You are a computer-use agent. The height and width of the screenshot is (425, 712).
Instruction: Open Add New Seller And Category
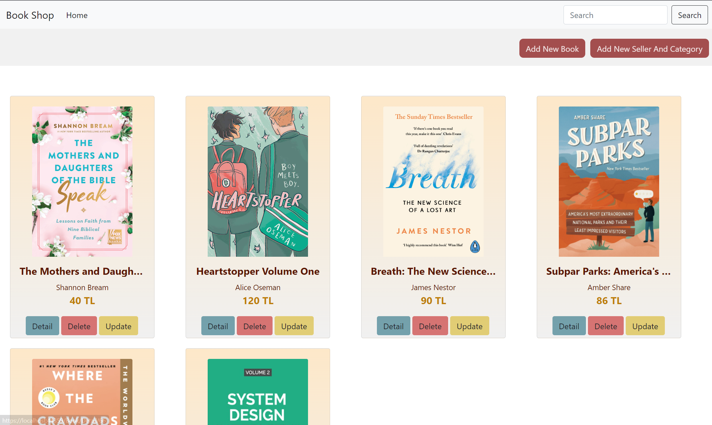[x=649, y=49]
